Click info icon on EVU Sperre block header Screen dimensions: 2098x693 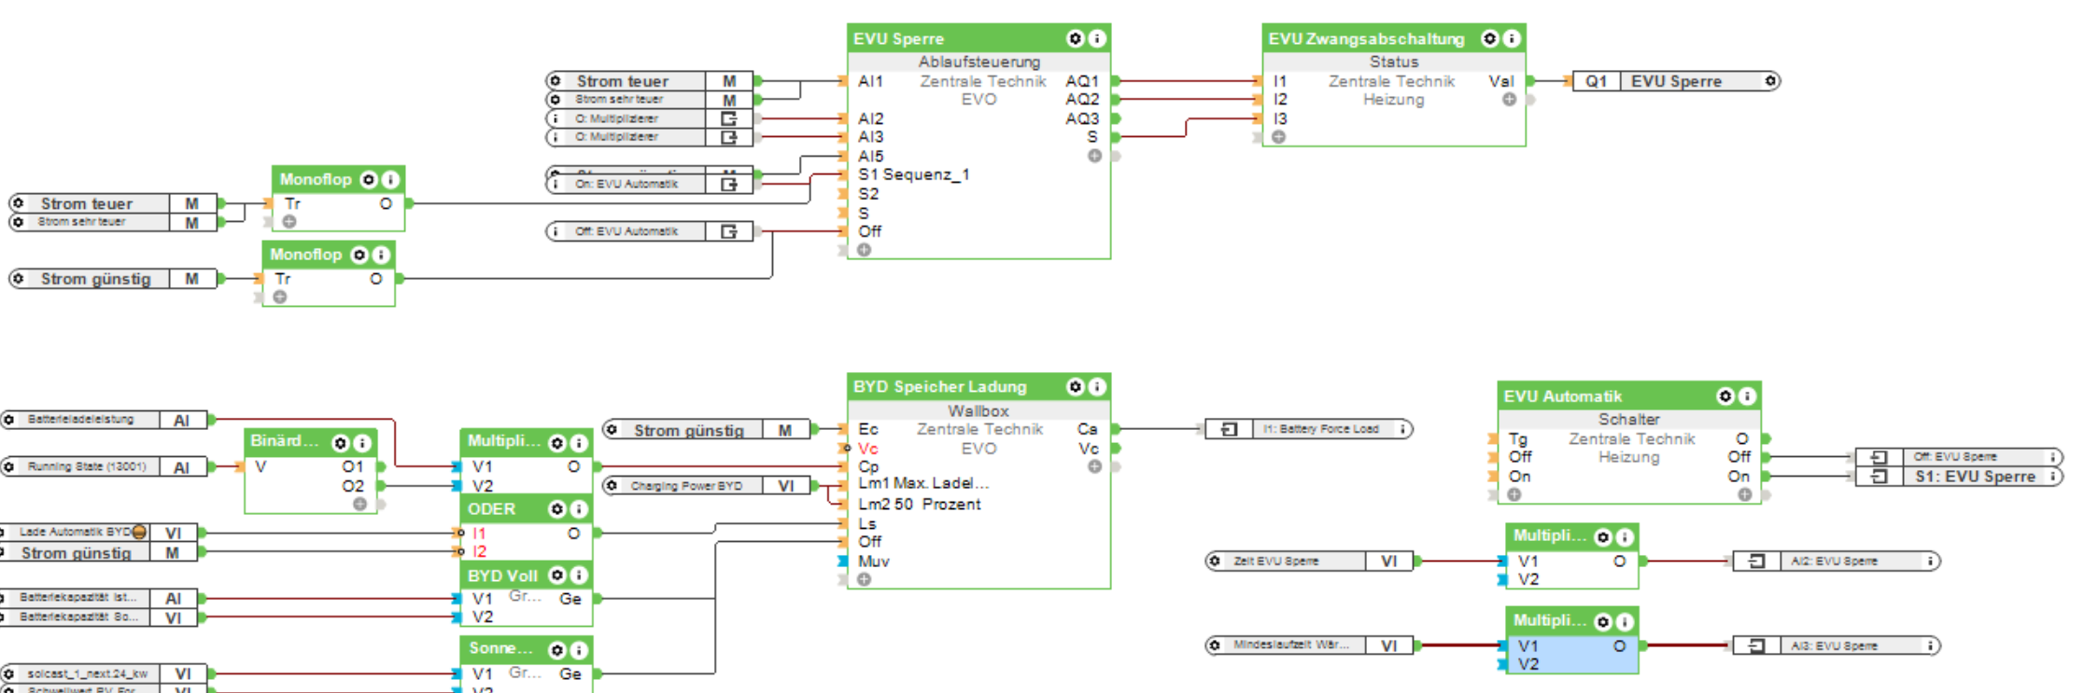1098,38
